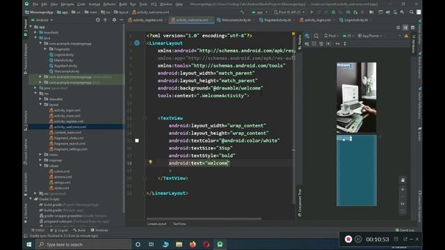Click zoom-to-fit icon in preview controls
The image size is (445, 250).
coord(403,211)
